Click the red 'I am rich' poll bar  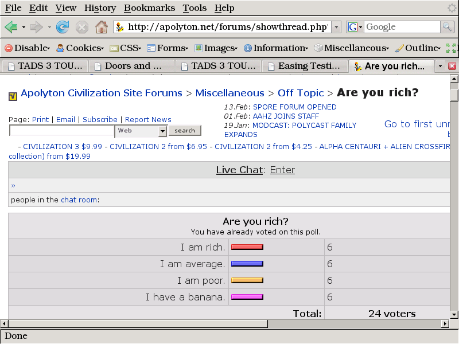click(247, 248)
